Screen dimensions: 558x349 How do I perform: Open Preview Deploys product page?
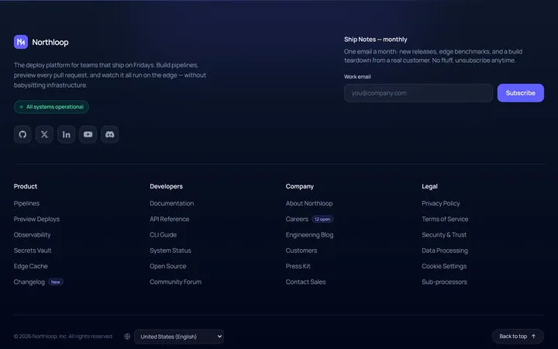pyautogui.click(x=36, y=219)
